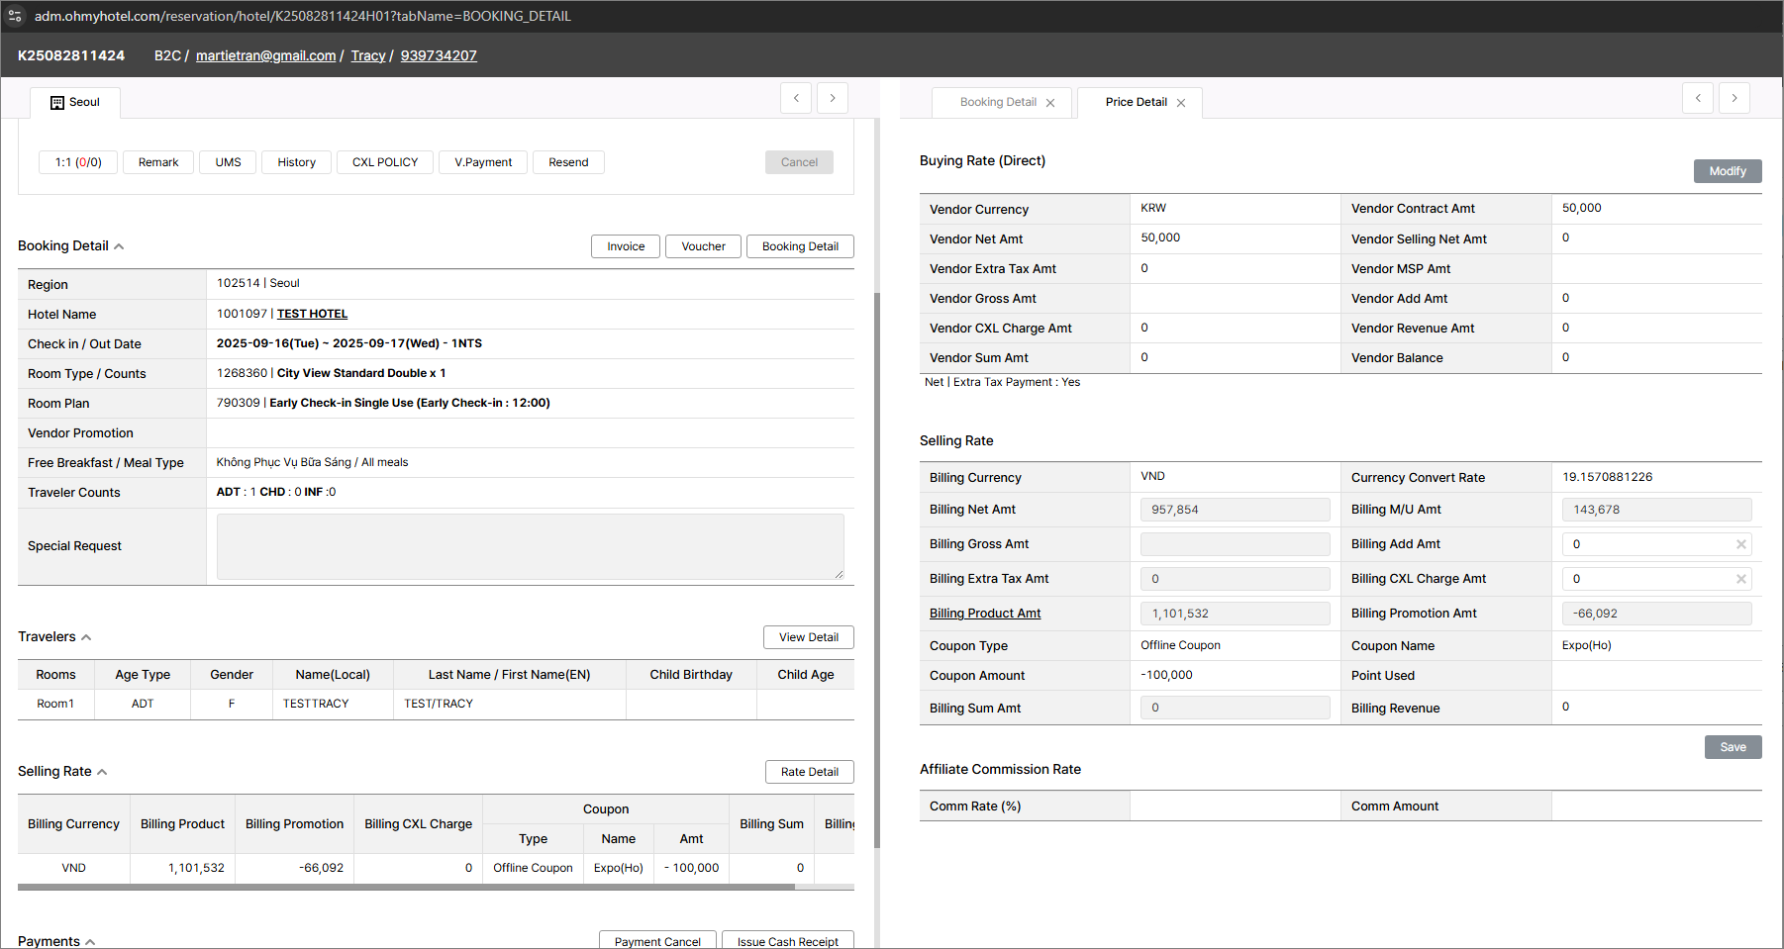Close the Price Detail tab
The height and width of the screenshot is (949, 1784).
tap(1181, 103)
